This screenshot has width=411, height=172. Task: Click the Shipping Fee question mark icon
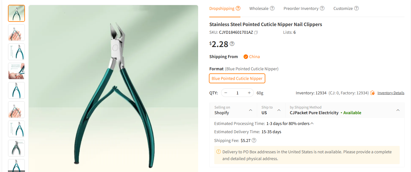click(254, 140)
